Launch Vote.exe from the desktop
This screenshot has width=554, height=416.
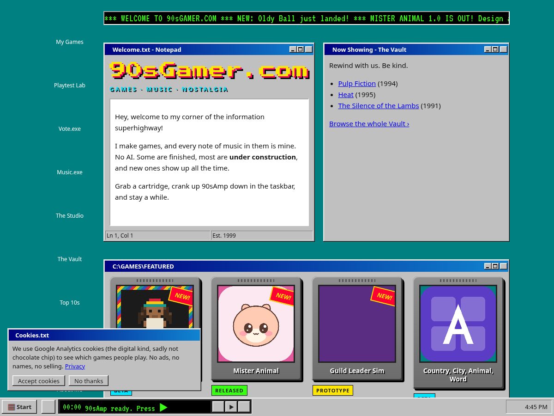pos(70,128)
